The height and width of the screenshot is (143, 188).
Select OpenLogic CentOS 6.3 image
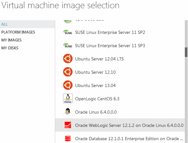coord(97,99)
